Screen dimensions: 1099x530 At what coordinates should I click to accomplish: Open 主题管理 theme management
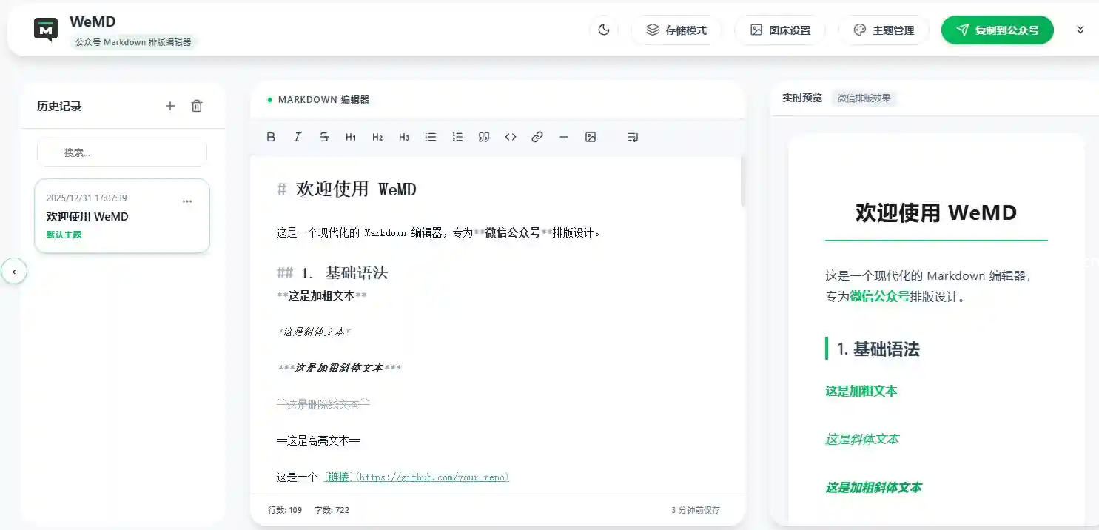[884, 30]
